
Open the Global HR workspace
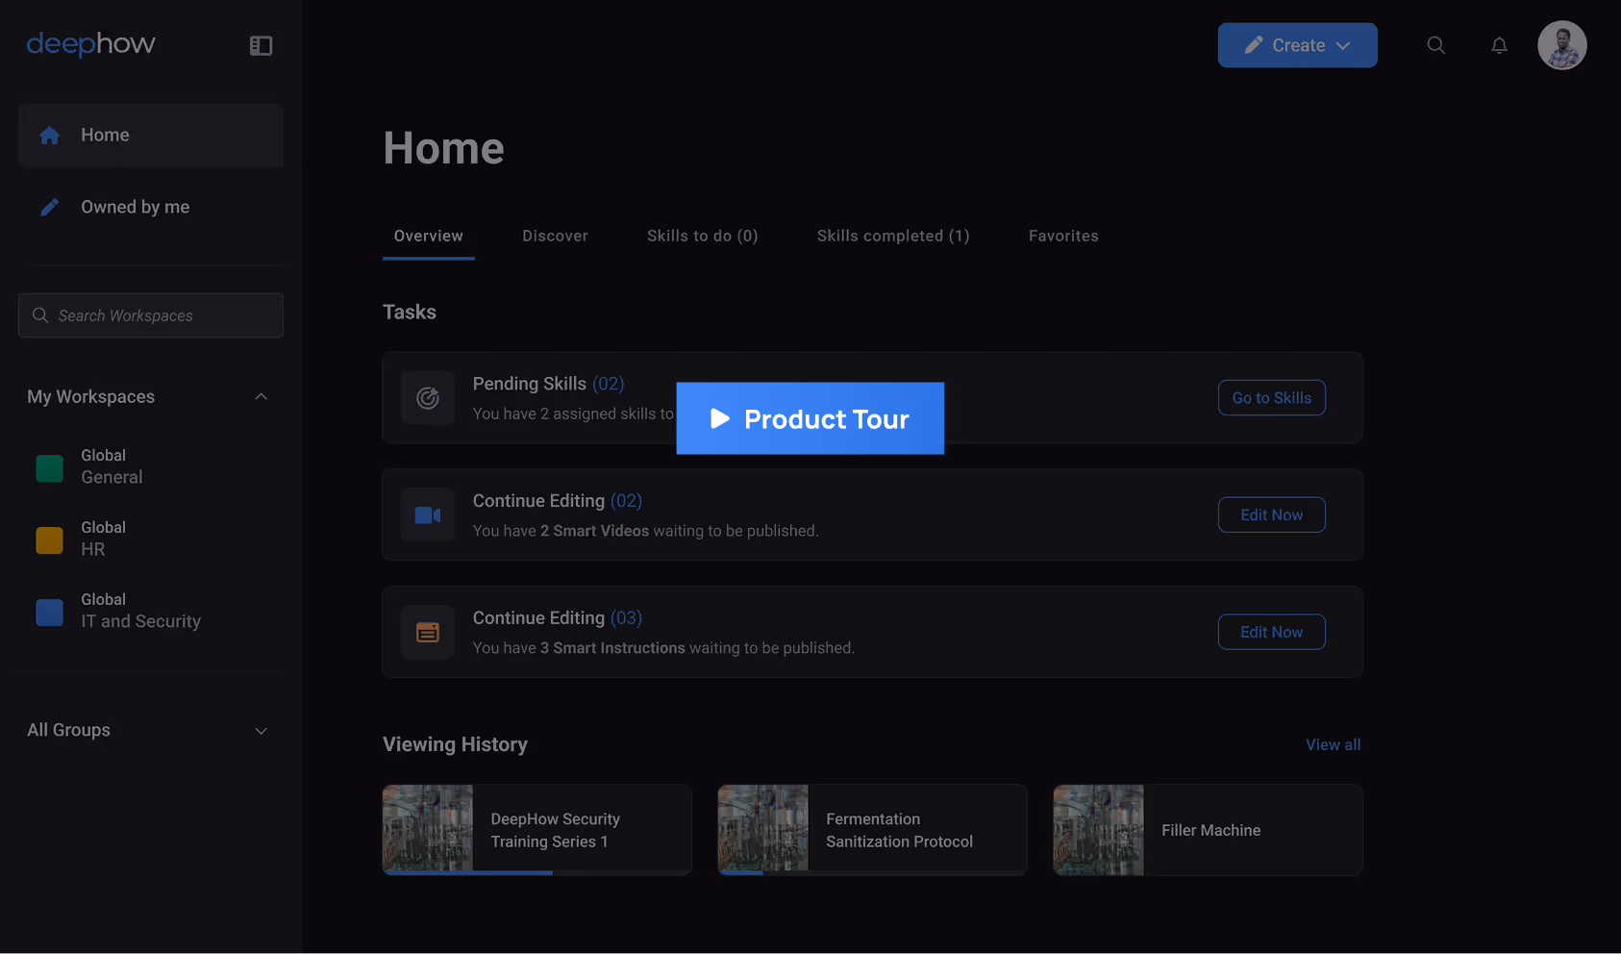(103, 539)
